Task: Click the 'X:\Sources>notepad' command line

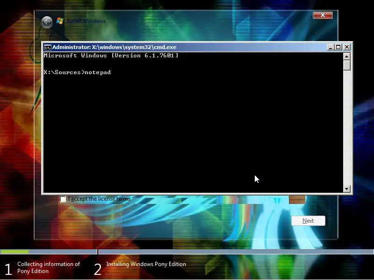Action: (x=77, y=72)
